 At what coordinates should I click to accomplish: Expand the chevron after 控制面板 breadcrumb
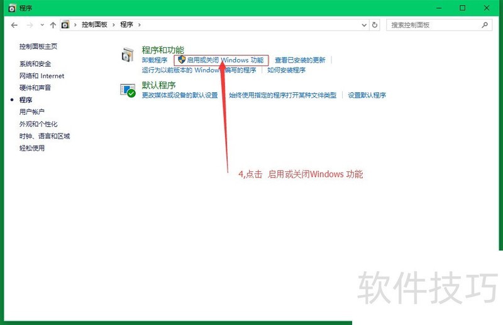click(114, 24)
